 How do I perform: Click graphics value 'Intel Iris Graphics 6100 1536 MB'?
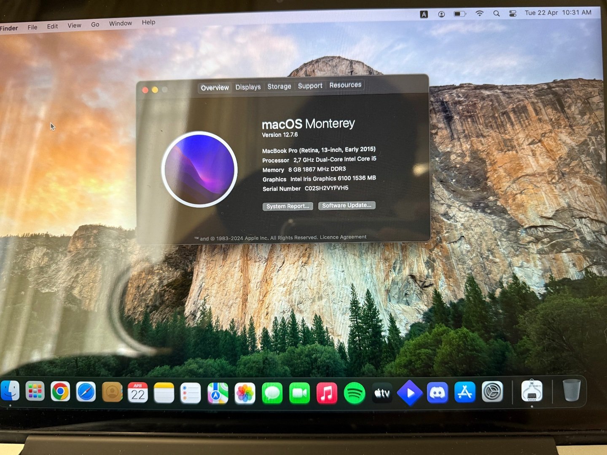[333, 179]
